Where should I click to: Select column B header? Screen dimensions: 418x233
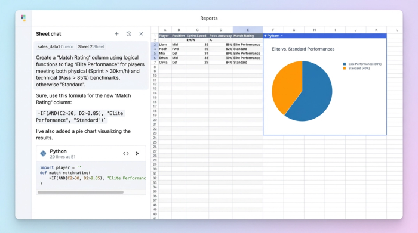[179, 30]
